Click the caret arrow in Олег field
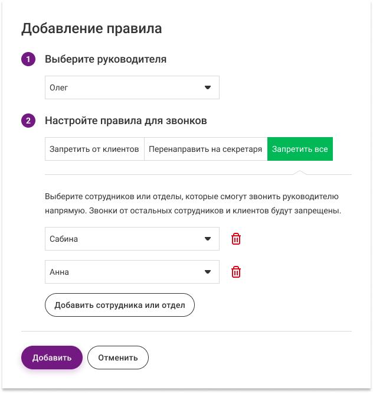The image size is (373, 393). click(x=207, y=87)
